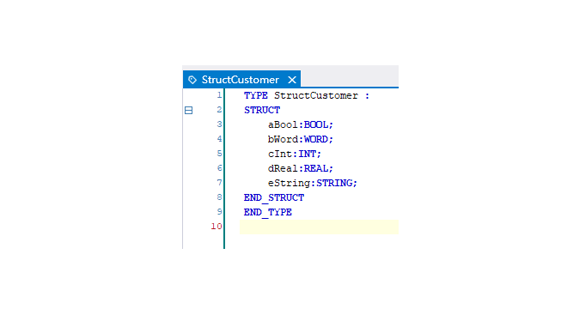Click line number 8 in gutter
The height and width of the screenshot is (315, 561).
pos(219,197)
